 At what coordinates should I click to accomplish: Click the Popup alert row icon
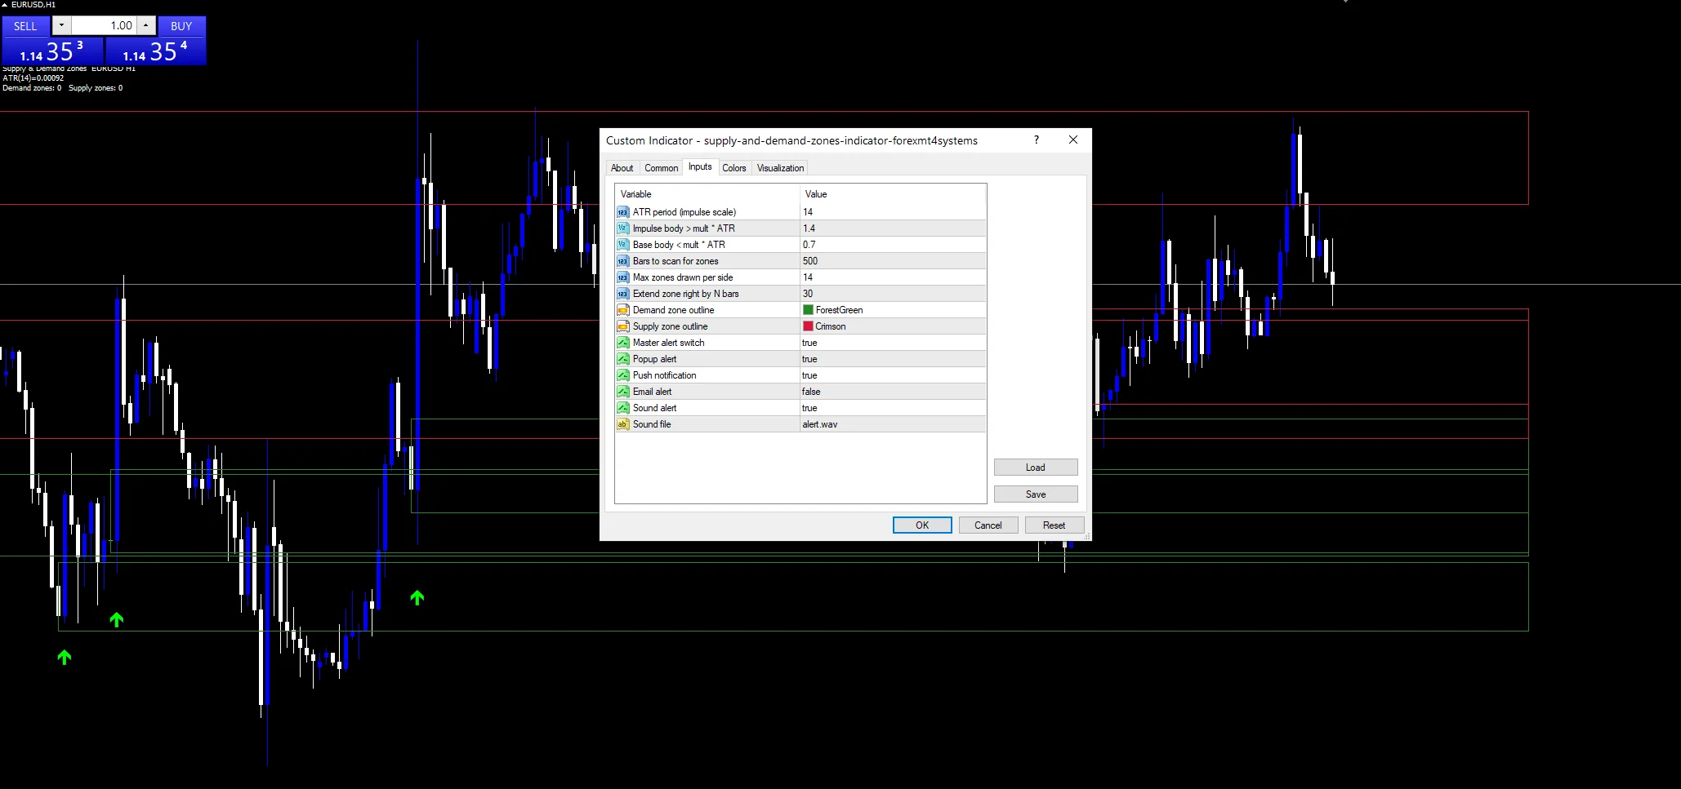click(x=622, y=359)
